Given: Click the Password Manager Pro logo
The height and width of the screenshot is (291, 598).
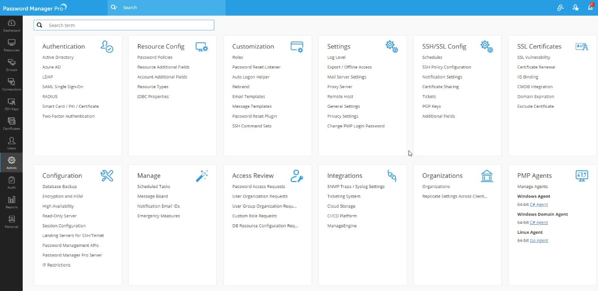Looking at the screenshot, I should click(x=34, y=7).
